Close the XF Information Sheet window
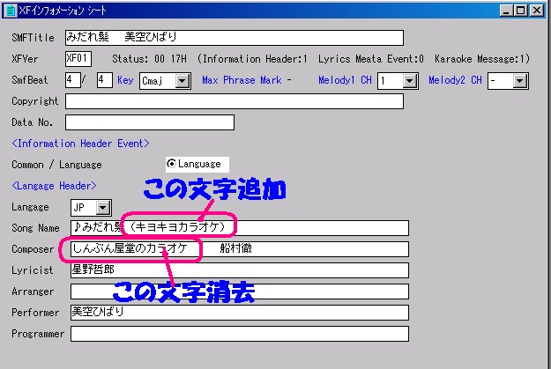 pos(537,11)
